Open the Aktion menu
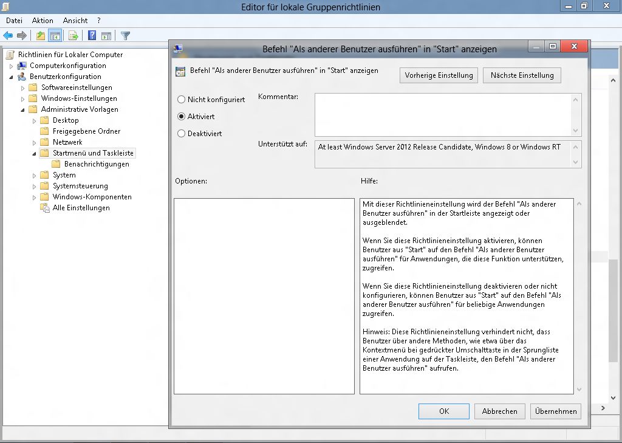This screenshot has width=622, height=443. (43, 21)
